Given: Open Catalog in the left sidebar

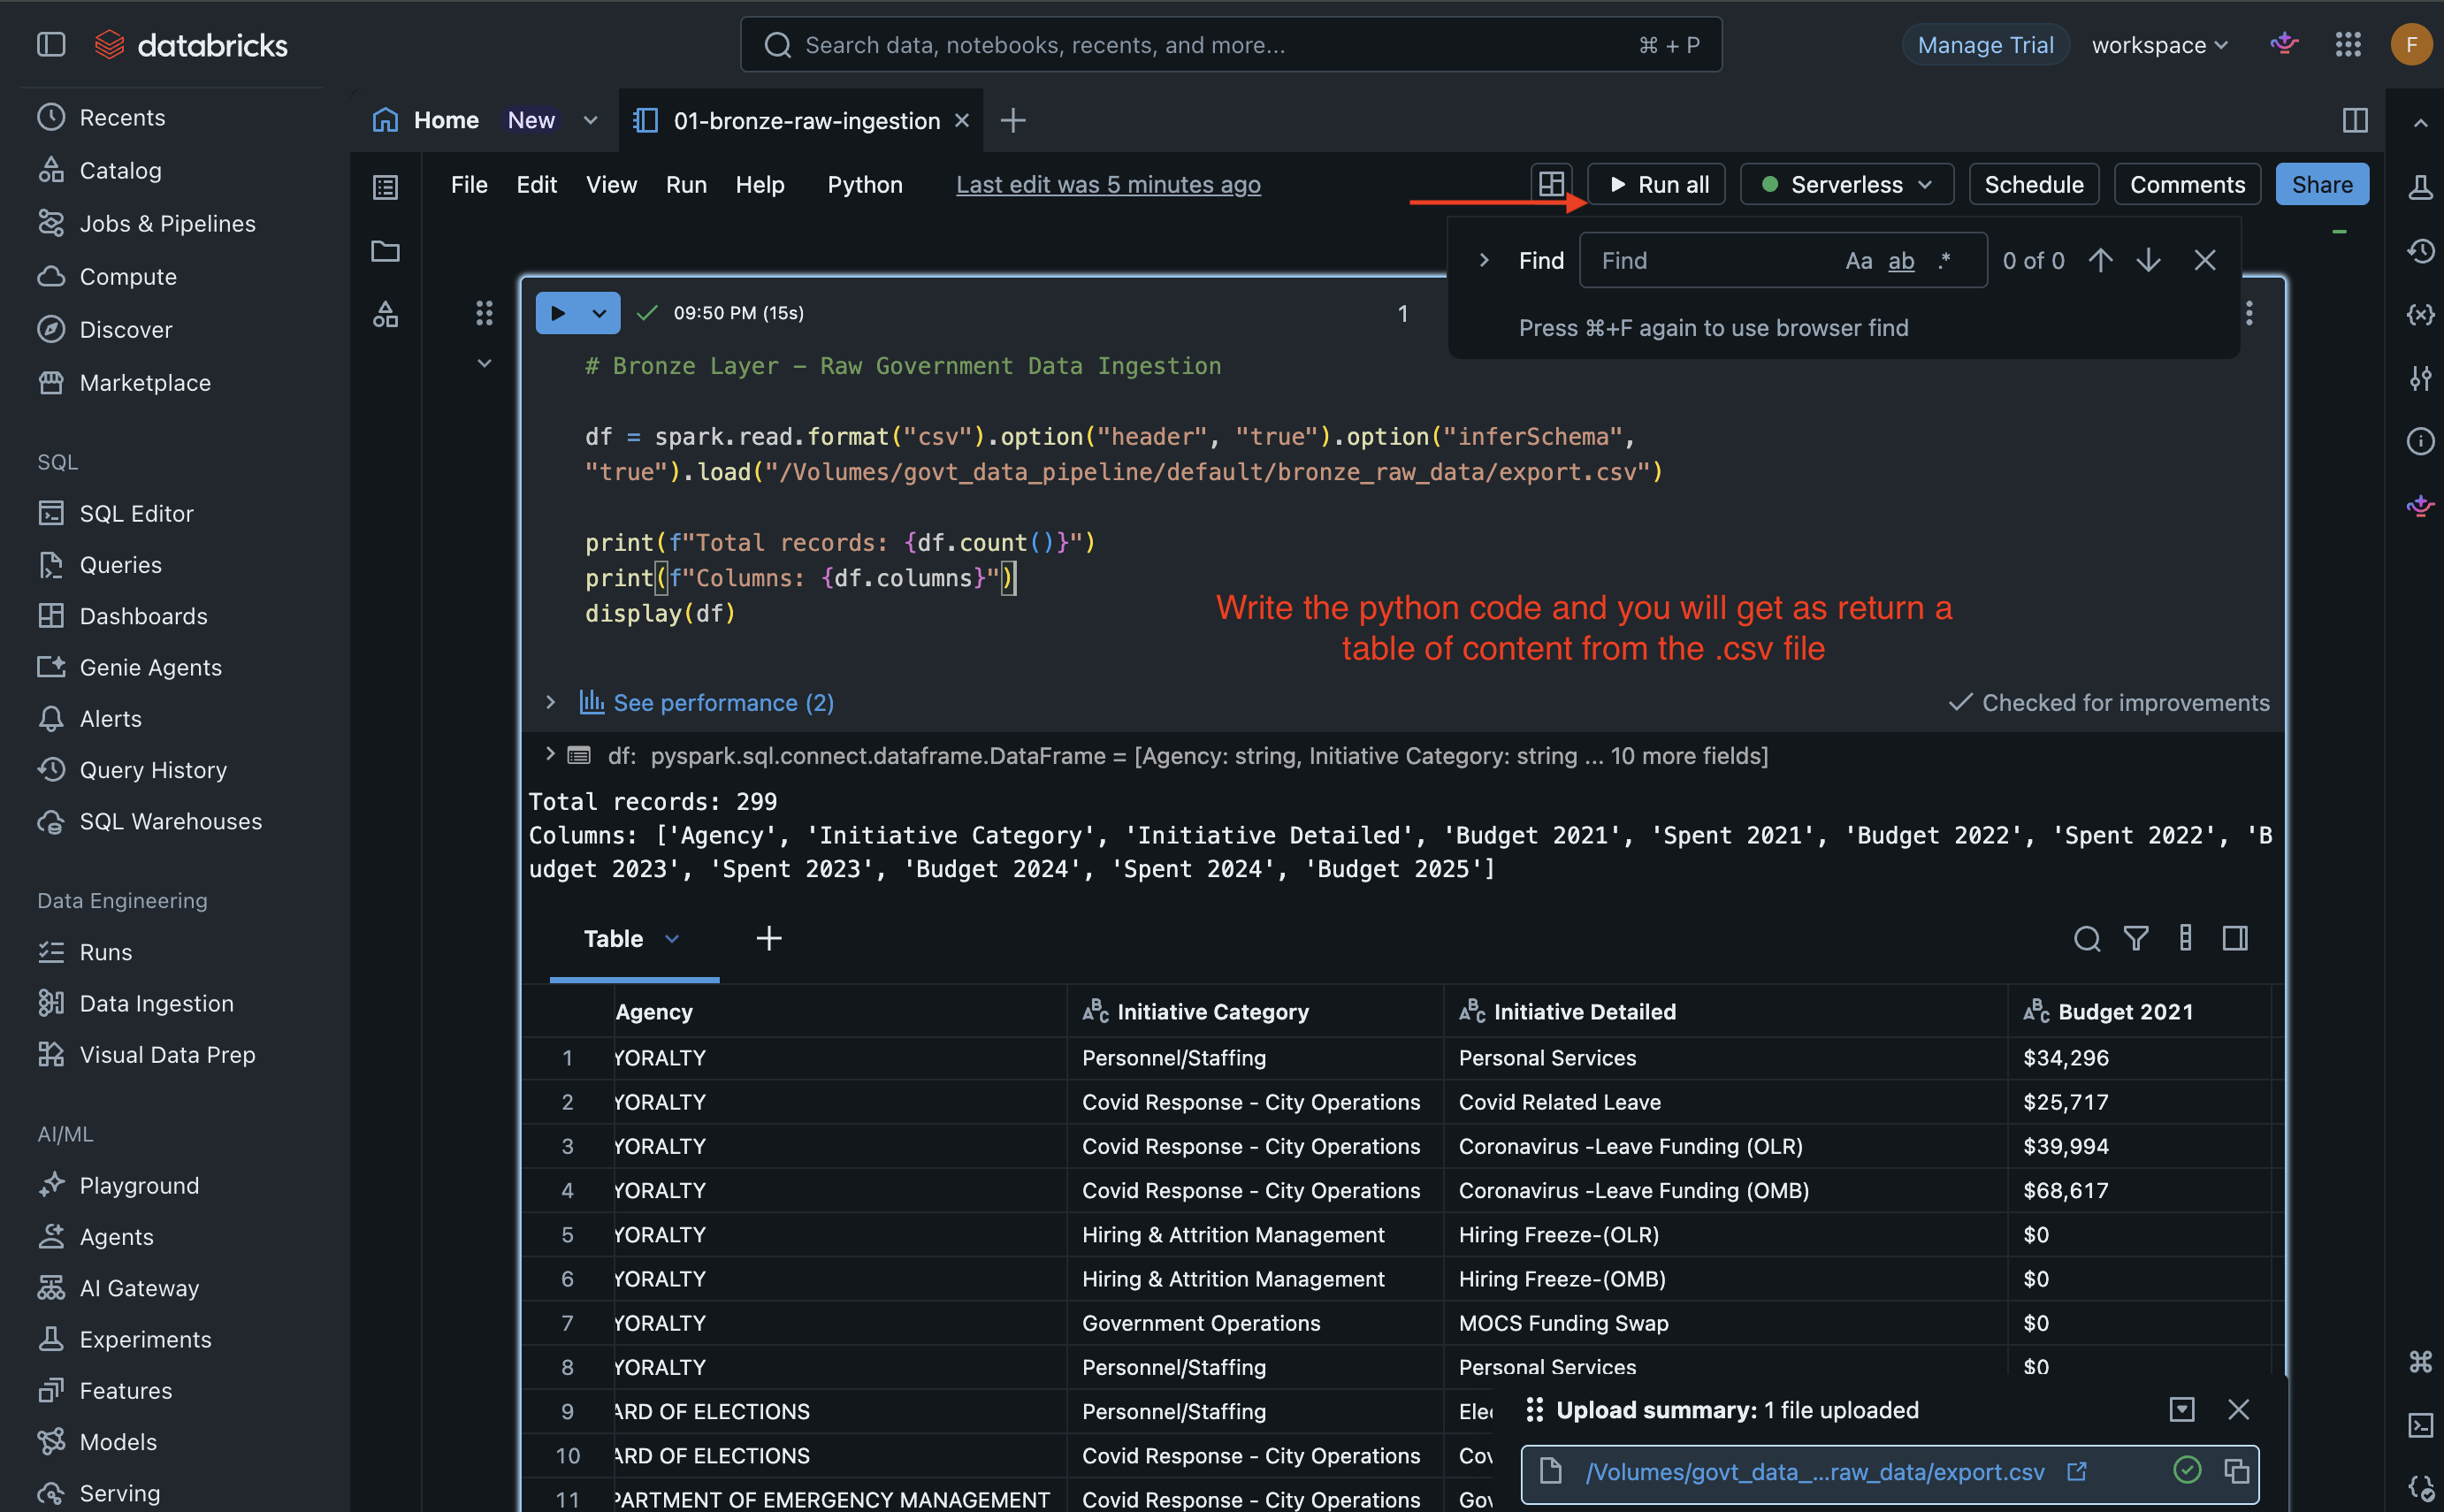Looking at the screenshot, I should [x=120, y=170].
